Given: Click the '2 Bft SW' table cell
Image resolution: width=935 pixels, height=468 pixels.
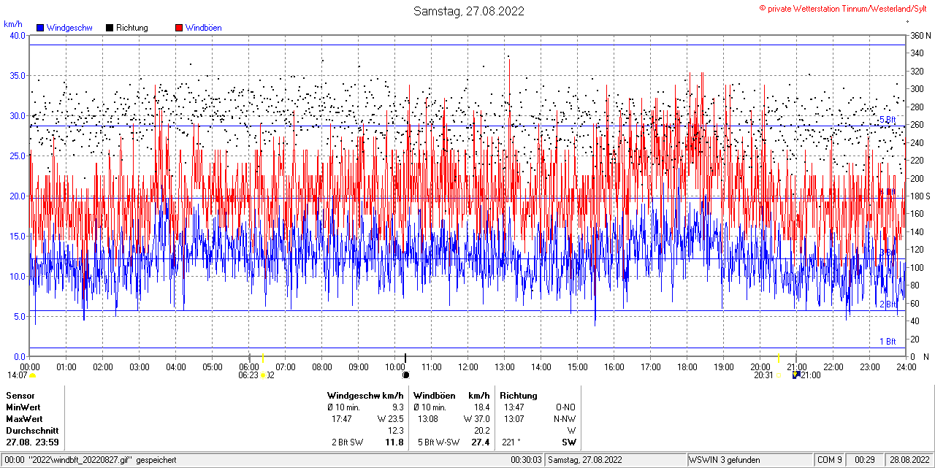Looking at the screenshot, I should [347, 442].
